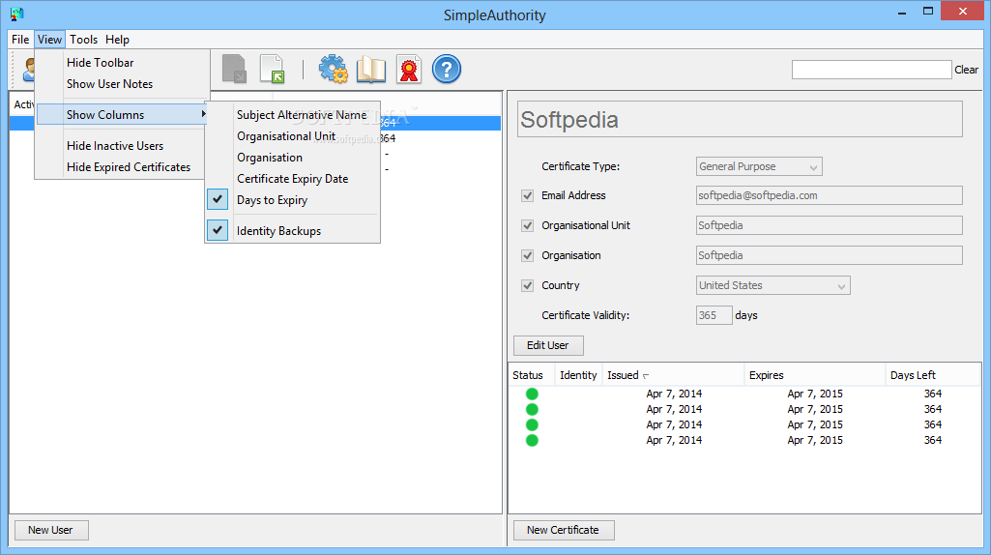Screen dimensions: 991x555
Task: Open the options gear toolbar icon
Action: 333,69
